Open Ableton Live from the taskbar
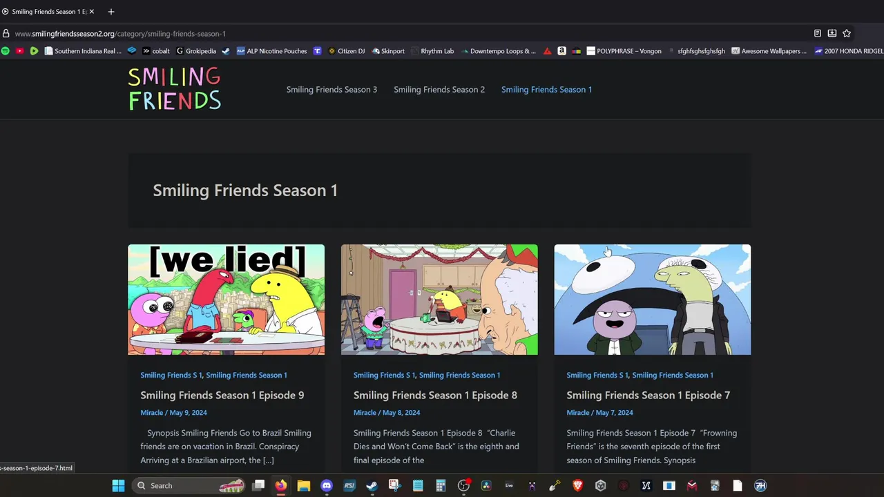 point(509,485)
